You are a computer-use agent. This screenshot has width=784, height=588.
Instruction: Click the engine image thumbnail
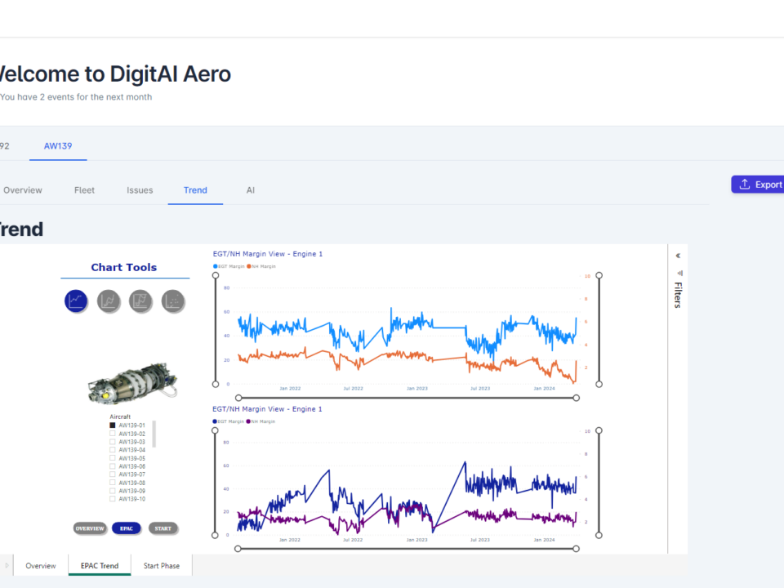coord(132,383)
